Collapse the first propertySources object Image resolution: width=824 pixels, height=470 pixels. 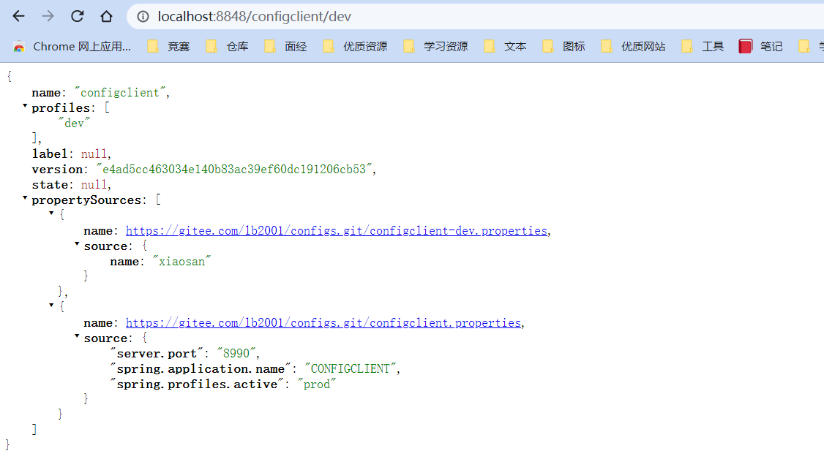pyautogui.click(x=51, y=213)
